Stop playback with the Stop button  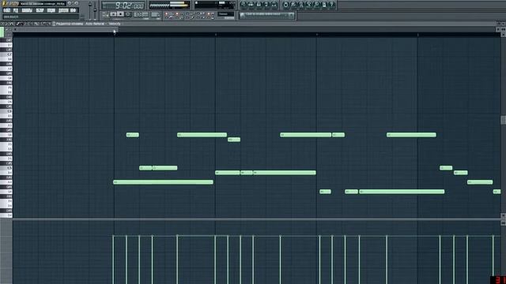120,14
